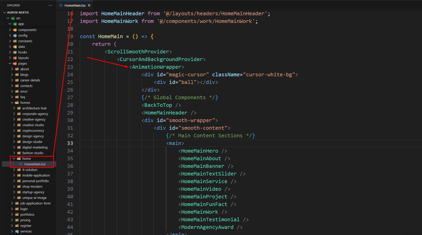The width and height of the screenshot is (422, 235).
Task: Click the React icon of HomeMain.tsx in the file tree
Action: click(21, 164)
